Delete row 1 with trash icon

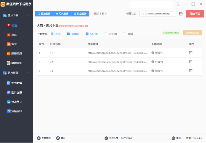click(191, 53)
